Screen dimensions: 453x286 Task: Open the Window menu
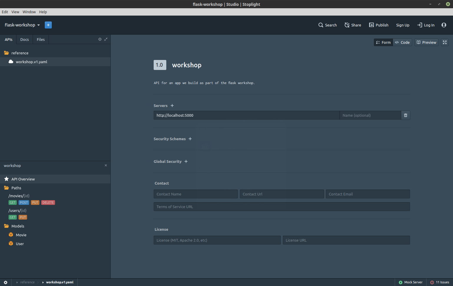click(29, 12)
